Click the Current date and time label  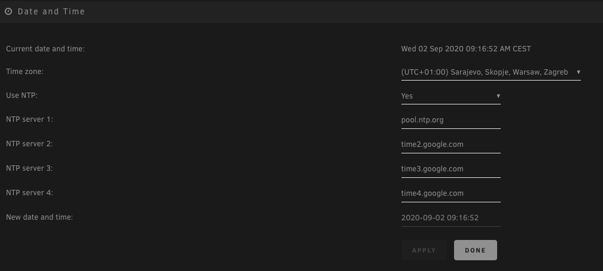point(45,49)
